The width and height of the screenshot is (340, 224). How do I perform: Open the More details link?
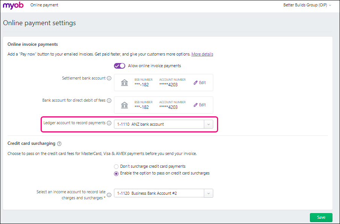(x=202, y=54)
